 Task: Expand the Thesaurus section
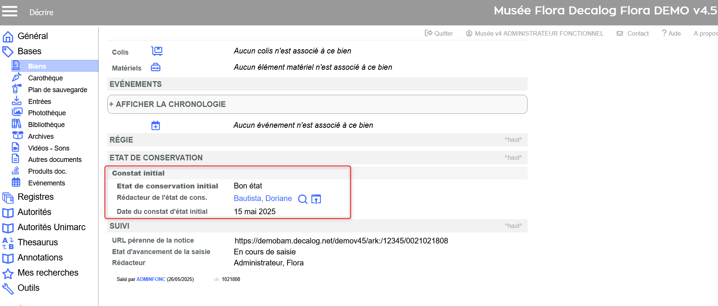38,242
